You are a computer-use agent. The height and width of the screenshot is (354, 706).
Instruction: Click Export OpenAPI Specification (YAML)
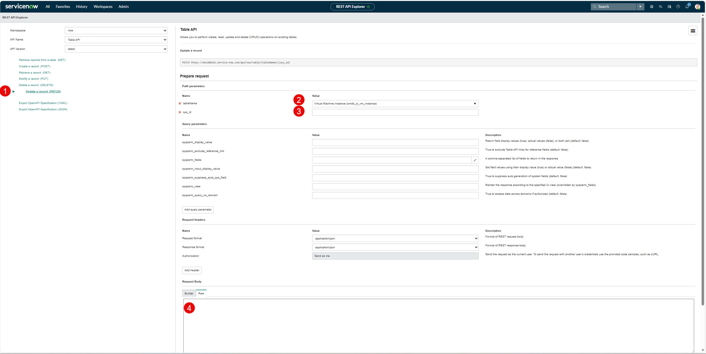tap(43, 103)
